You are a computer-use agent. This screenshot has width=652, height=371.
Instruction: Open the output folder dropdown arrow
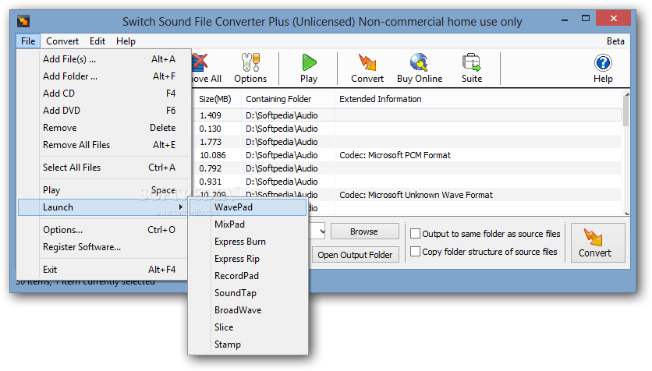[x=321, y=231]
